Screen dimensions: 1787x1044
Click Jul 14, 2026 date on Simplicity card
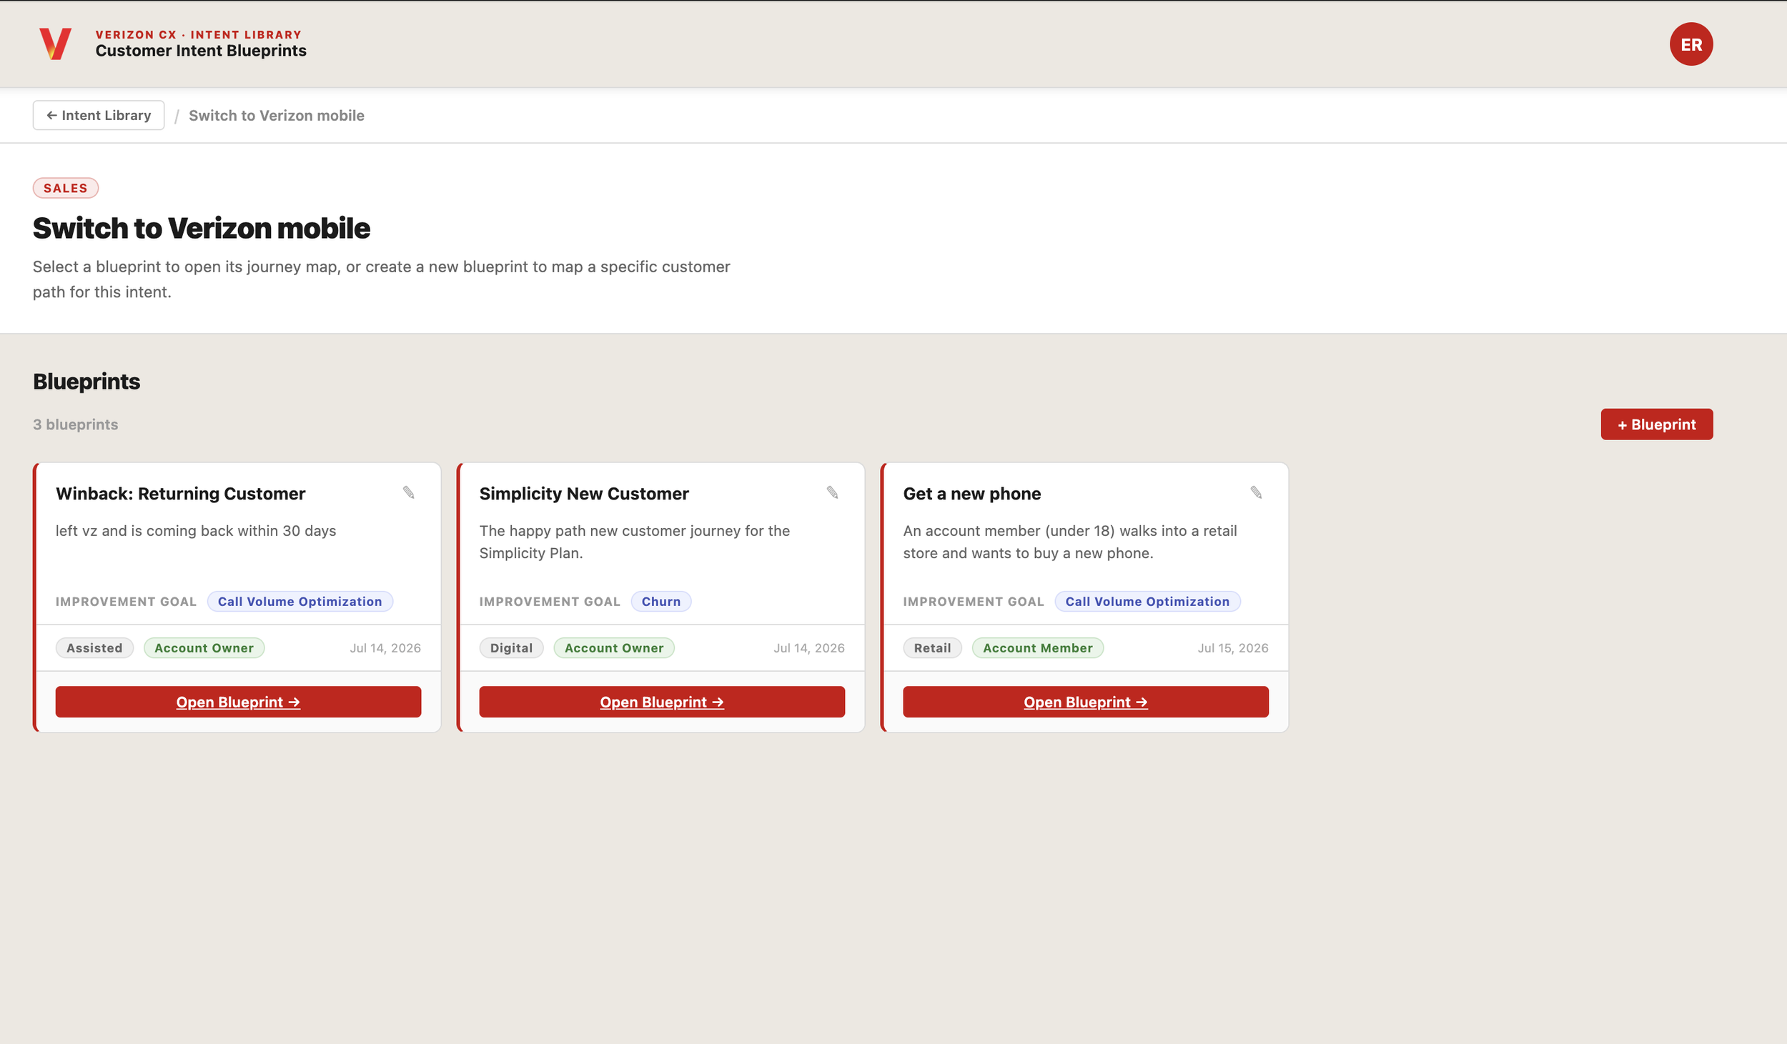coord(809,648)
